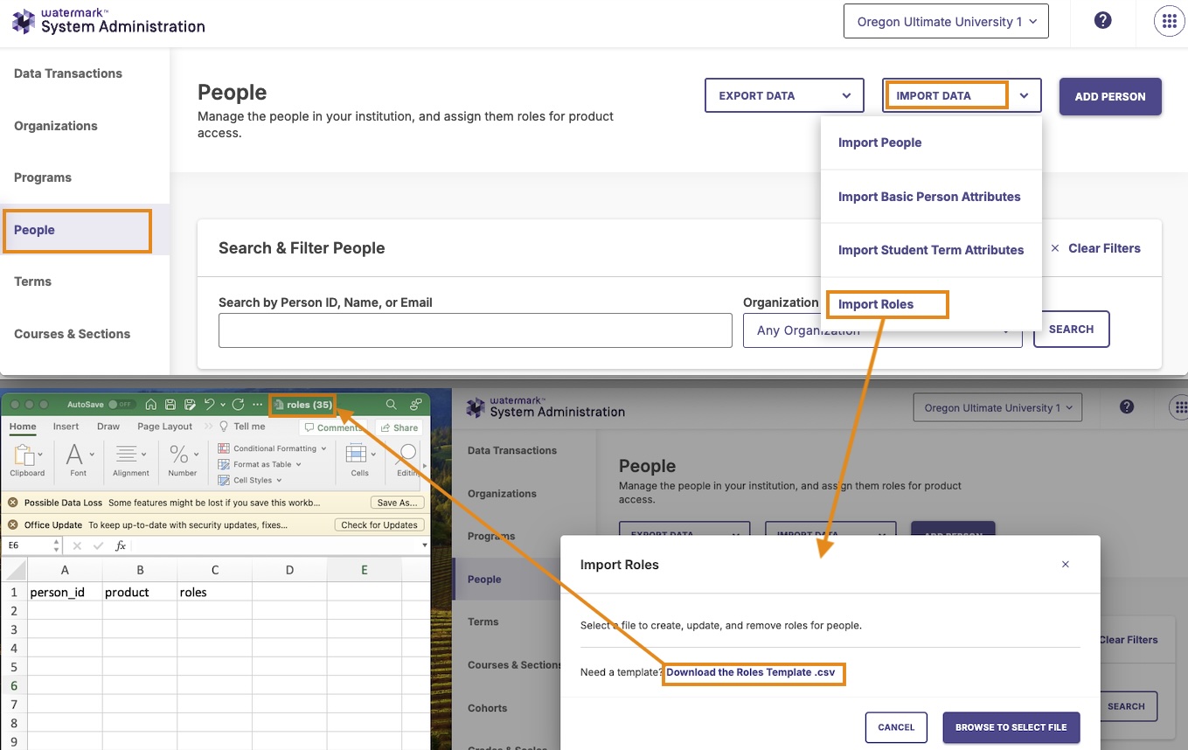Image resolution: width=1188 pixels, height=750 pixels.
Task: Open the Excel title bar more options ellipsis
Action: tap(257, 405)
